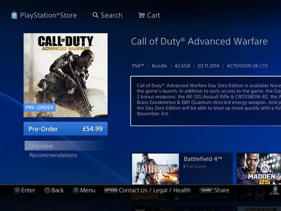Click the circle button Back icon

[47, 190]
